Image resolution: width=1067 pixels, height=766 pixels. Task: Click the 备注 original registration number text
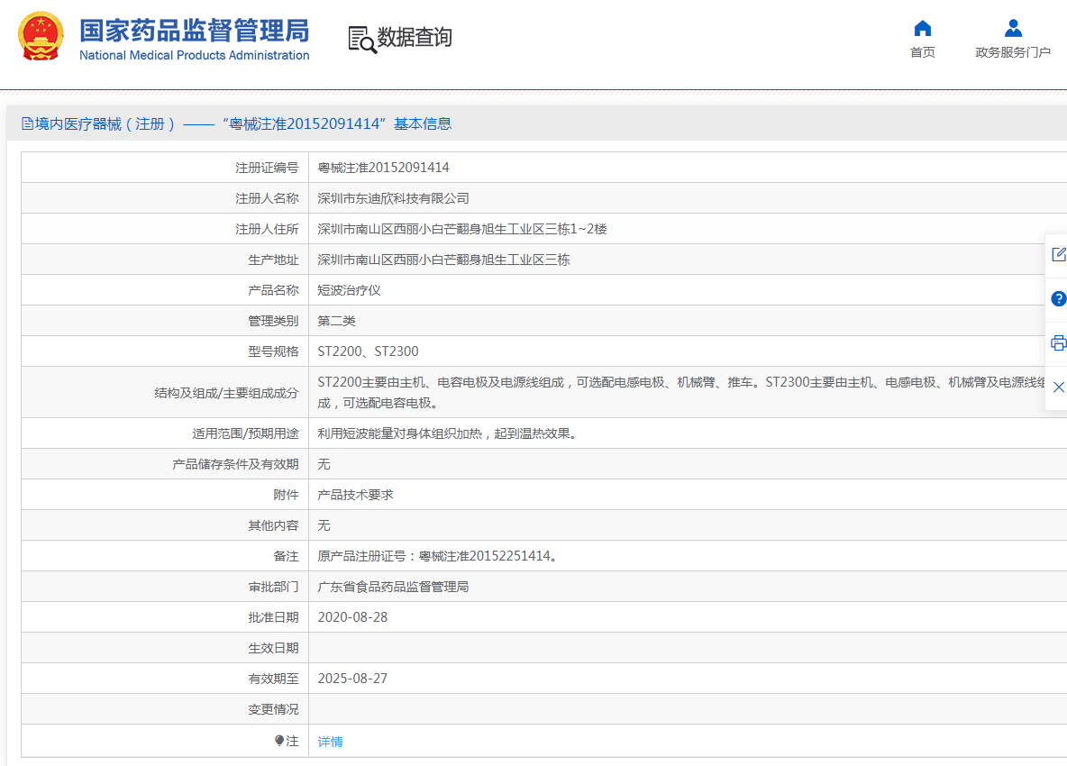point(440,556)
